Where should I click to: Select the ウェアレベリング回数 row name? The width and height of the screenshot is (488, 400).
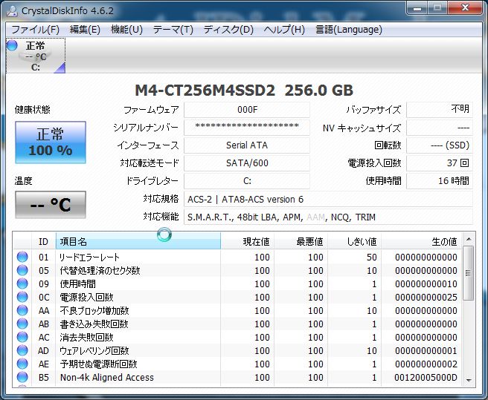click(94, 350)
